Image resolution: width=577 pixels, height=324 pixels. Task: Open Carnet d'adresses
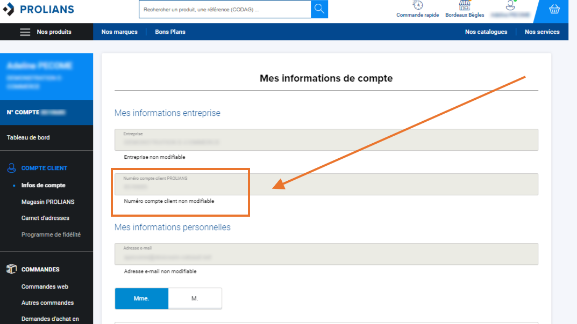click(x=45, y=218)
